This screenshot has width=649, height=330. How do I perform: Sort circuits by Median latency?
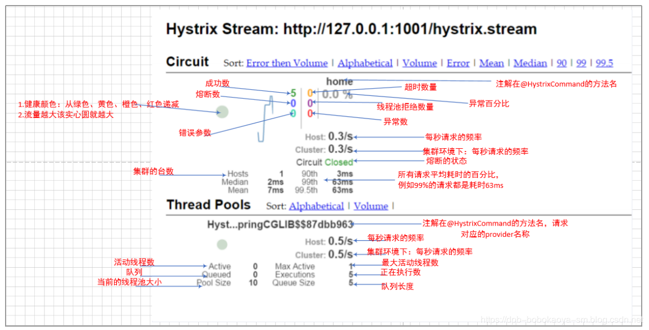530,63
